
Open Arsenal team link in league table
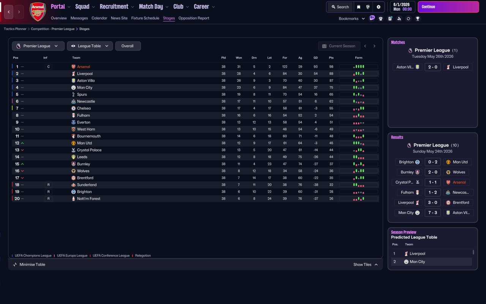point(84,67)
